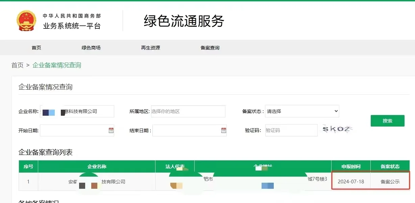Image resolution: width=415 pixels, height=203 pixels.
Task: Click the 序号 column header
Action: coord(28,166)
